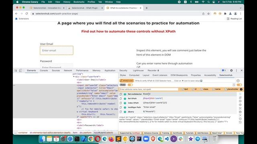257x144 pixels.
Task: Open the Chrome three-dot menu
Action: [x=241, y=14]
